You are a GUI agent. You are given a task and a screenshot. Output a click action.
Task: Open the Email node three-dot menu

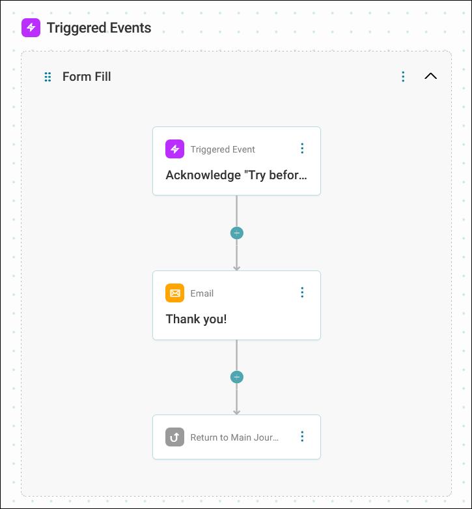302,293
